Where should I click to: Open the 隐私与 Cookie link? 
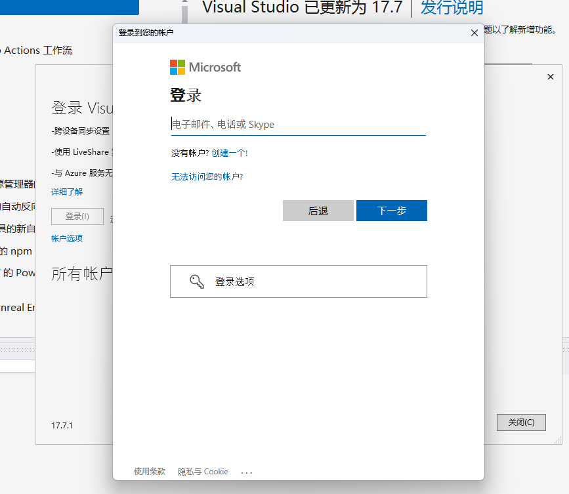coord(203,472)
